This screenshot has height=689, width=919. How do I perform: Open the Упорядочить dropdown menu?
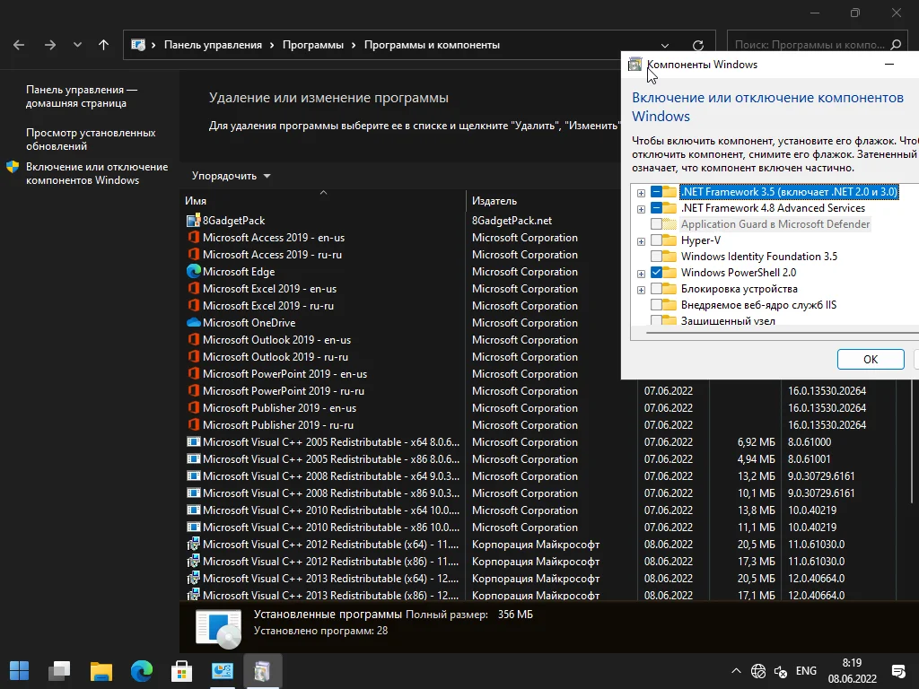pyautogui.click(x=231, y=176)
